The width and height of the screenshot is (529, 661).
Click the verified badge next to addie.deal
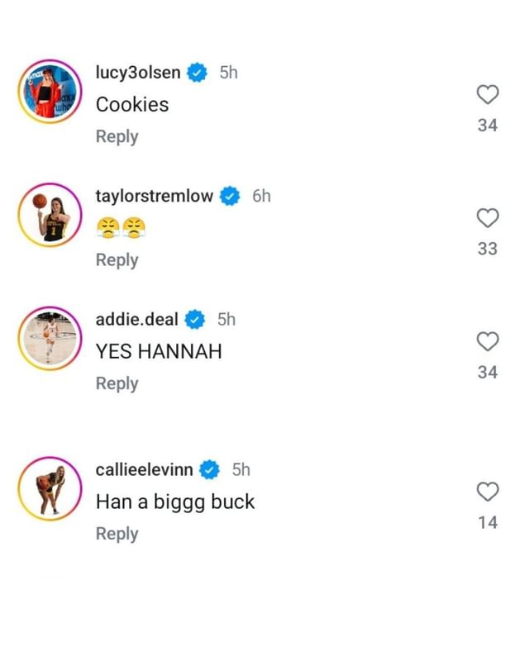(194, 319)
